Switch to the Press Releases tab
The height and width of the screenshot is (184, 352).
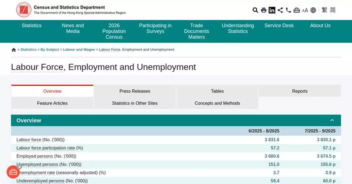coord(135,91)
